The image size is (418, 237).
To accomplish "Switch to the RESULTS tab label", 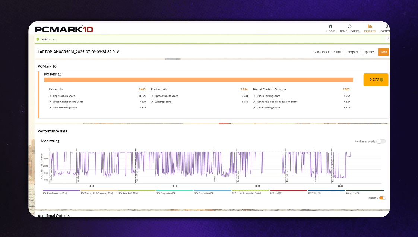I will [370, 31].
